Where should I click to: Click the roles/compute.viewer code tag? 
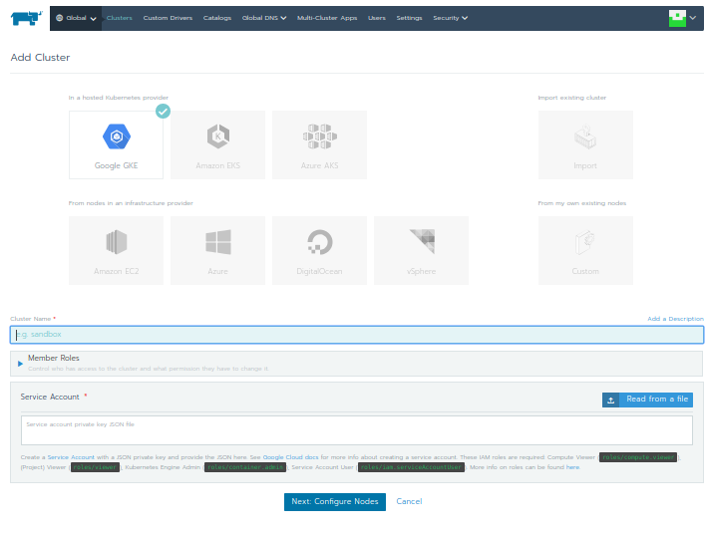point(638,457)
